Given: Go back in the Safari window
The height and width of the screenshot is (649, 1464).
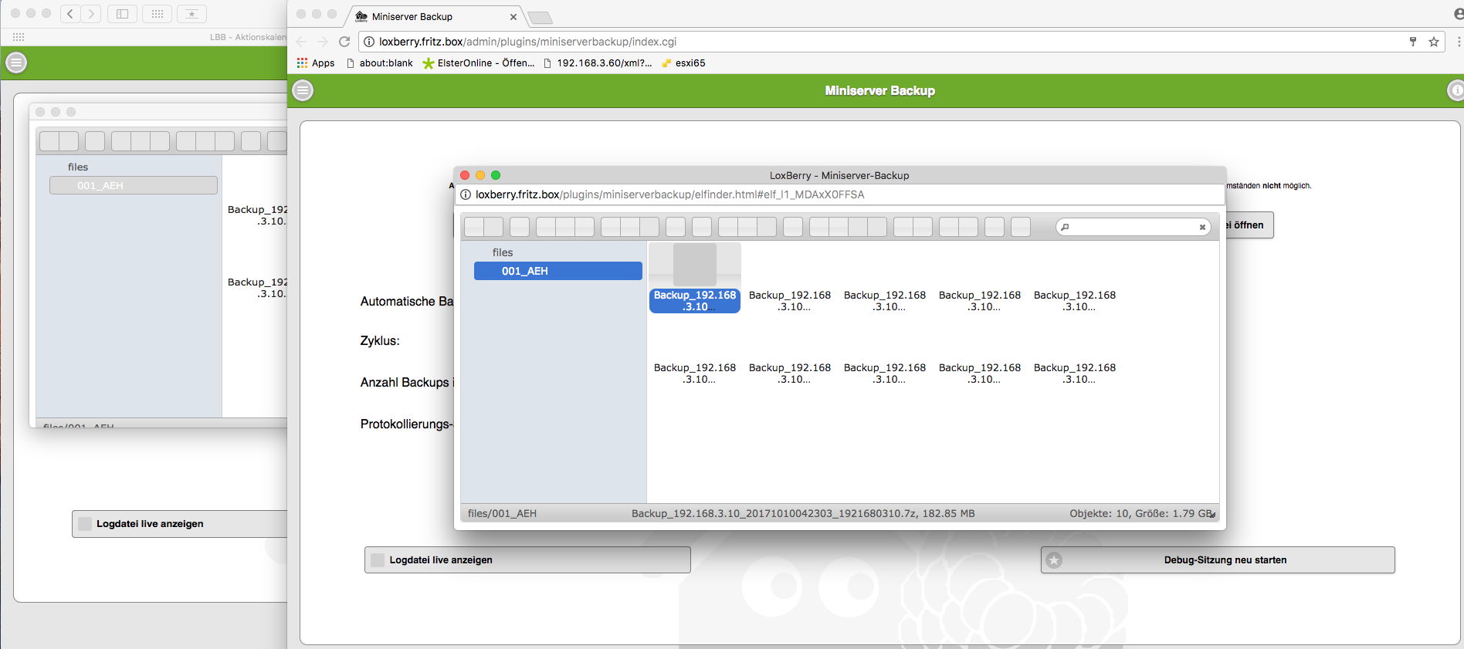Looking at the screenshot, I should click(70, 14).
